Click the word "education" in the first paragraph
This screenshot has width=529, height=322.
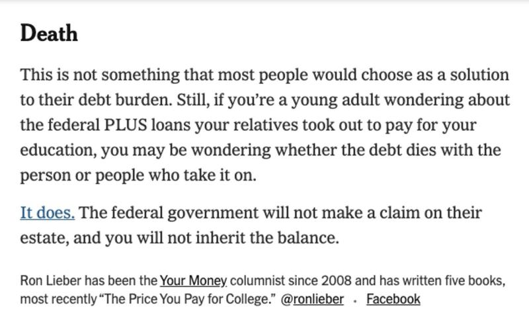(58, 150)
